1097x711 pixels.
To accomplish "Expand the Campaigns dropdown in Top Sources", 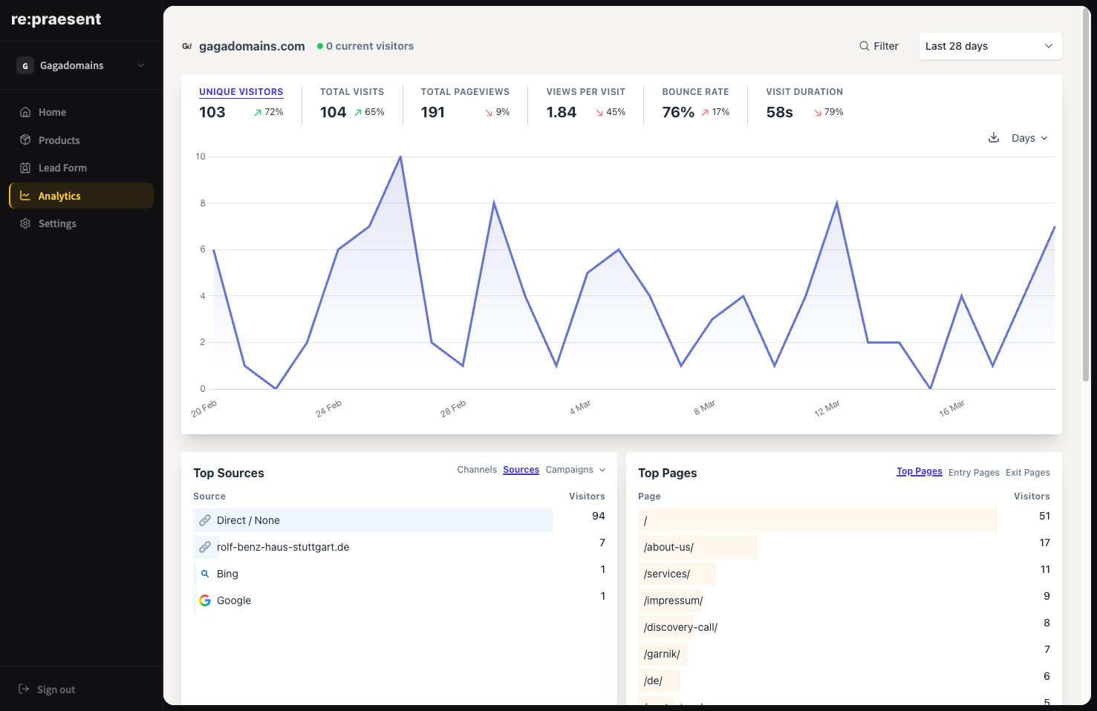I will click(575, 469).
